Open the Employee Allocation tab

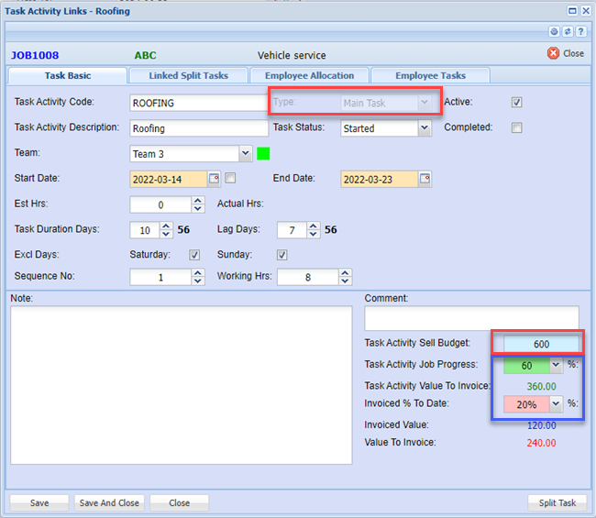[309, 75]
